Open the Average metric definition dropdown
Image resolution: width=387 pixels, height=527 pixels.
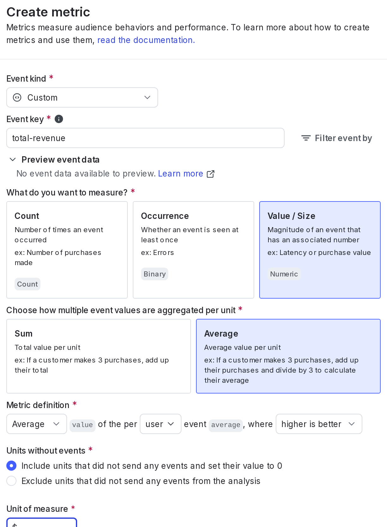(x=36, y=424)
